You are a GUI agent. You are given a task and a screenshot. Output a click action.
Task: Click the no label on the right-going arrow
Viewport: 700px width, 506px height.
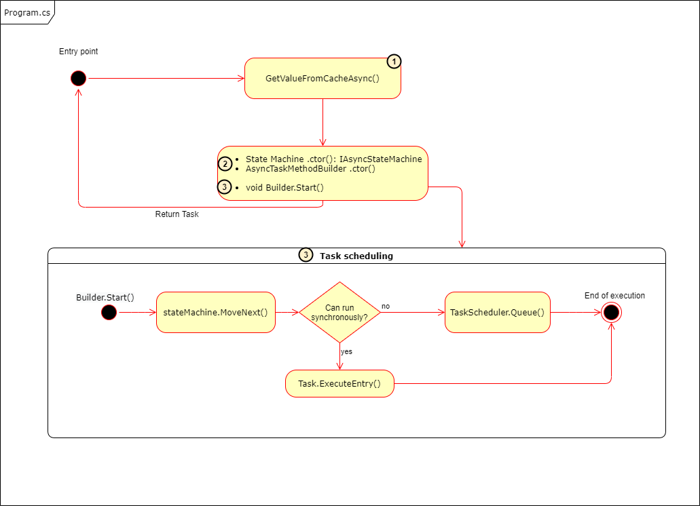click(384, 307)
